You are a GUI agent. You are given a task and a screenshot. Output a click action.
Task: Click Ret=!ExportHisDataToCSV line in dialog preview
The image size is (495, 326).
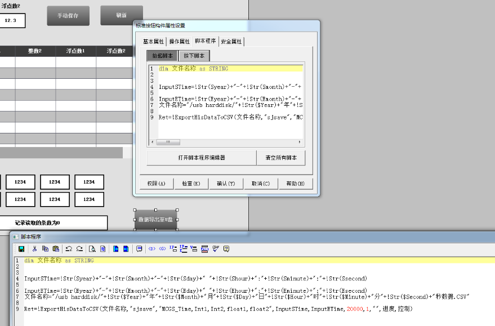click(231, 118)
